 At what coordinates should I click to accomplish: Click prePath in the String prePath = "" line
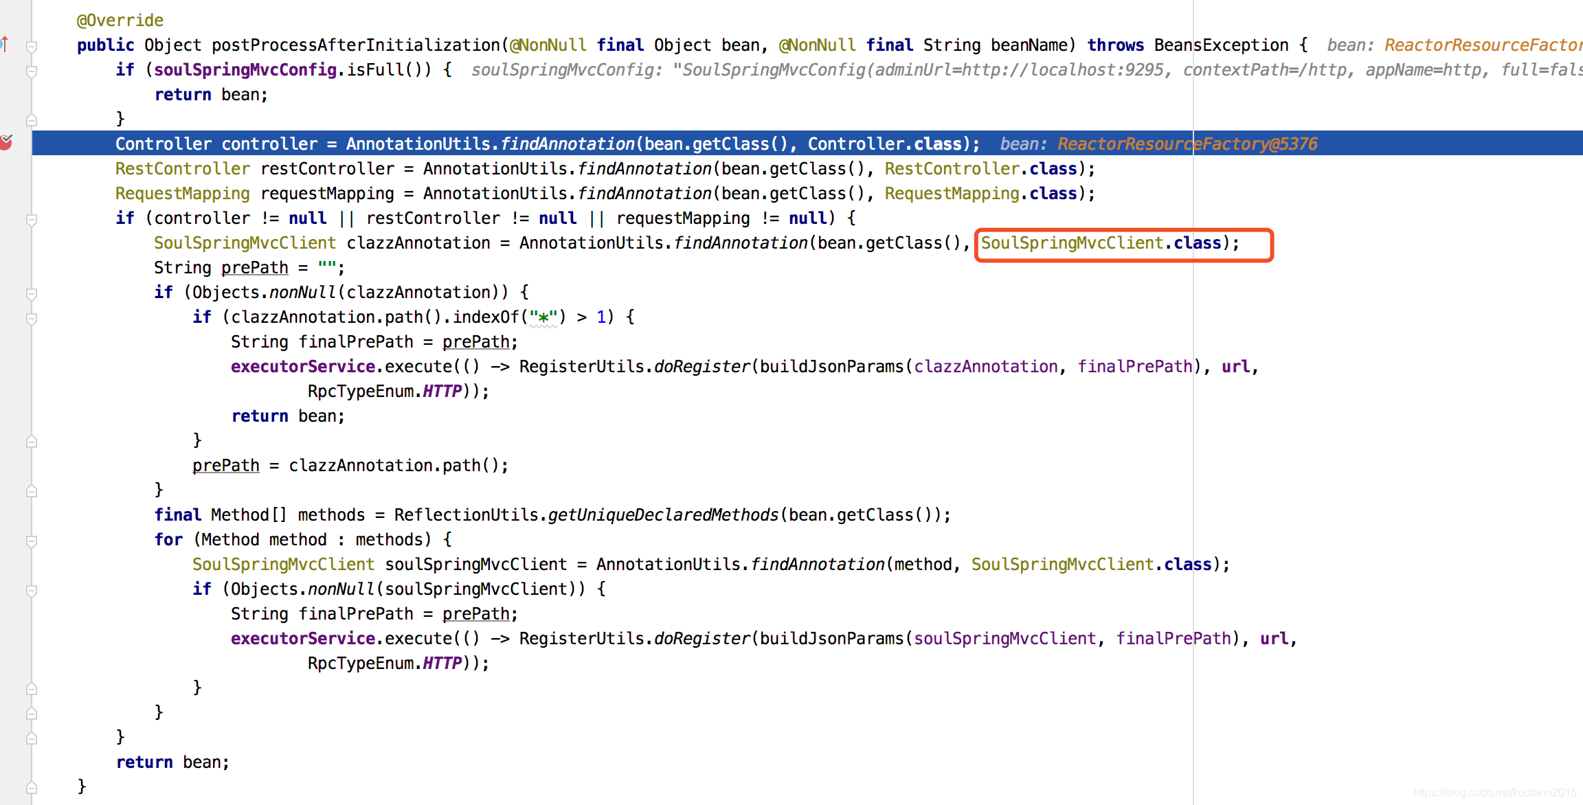(255, 268)
